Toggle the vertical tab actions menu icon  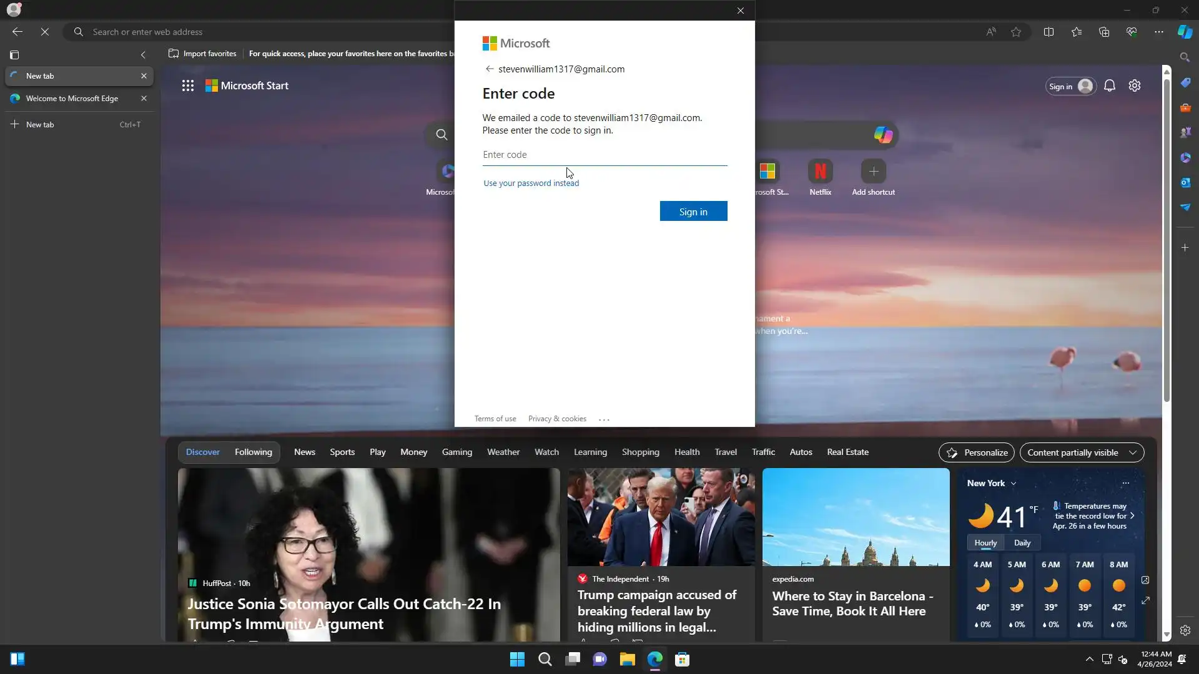14,55
